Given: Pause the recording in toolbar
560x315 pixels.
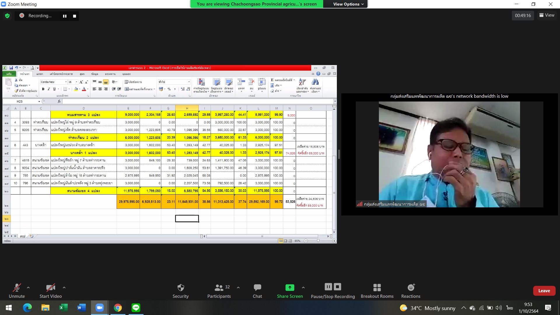Looking at the screenshot, I should 328,287.
